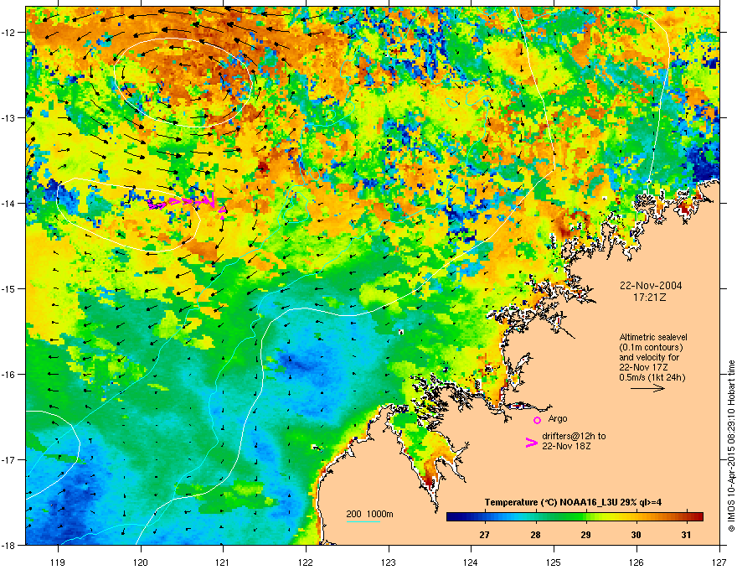Click latitude axis label -15
This screenshot has width=737, height=570.
click(x=8, y=288)
